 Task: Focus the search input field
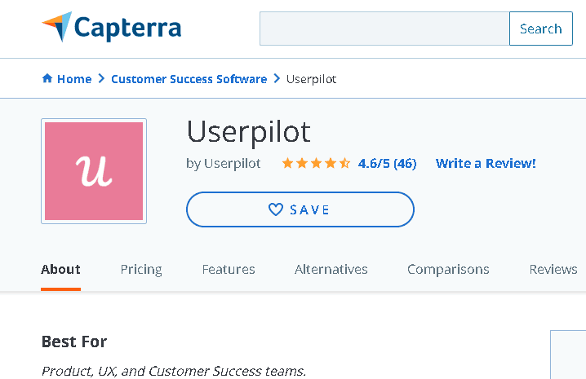click(x=384, y=29)
